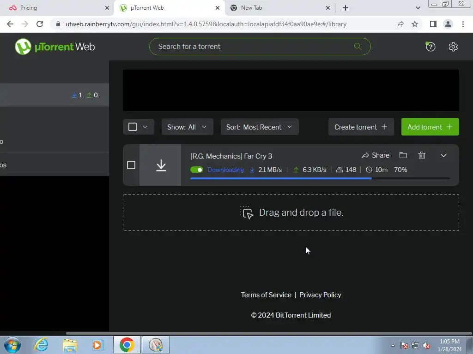Open the settings gear icon

pyautogui.click(x=453, y=47)
